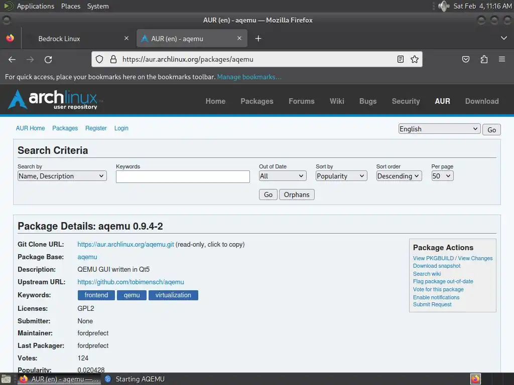Open the System menu
Screen dimensions: 514x385
tap(98, 6)
